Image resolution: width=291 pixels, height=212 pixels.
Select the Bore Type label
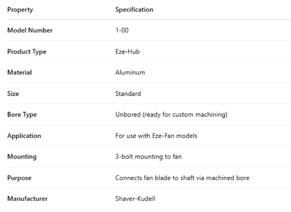pos(22,114)
